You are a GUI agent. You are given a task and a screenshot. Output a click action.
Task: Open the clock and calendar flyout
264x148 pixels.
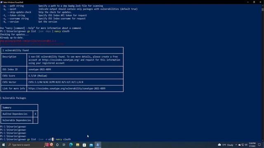coord(252,145)
